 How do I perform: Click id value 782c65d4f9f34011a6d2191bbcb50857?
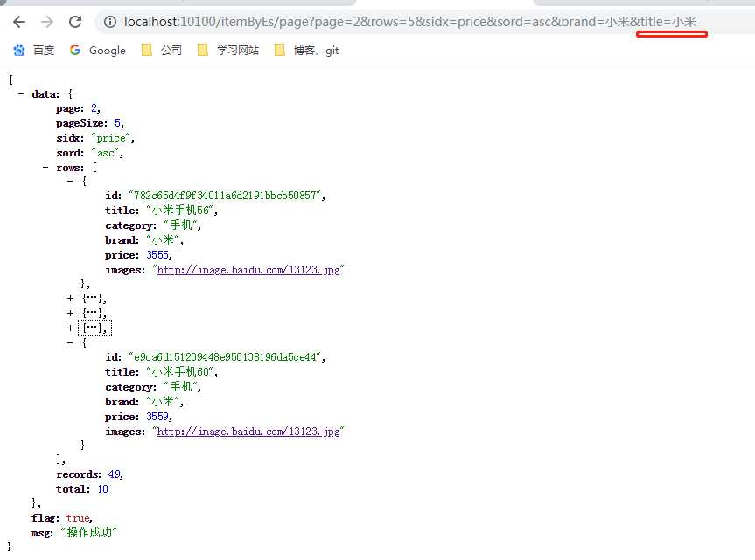tap(225, 196)
